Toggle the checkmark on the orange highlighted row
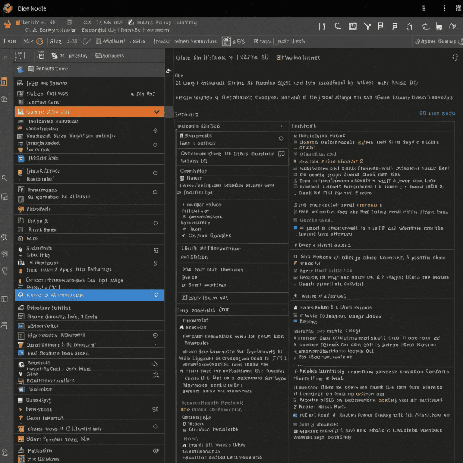The image size is (463, 463). tap(157, 112)
